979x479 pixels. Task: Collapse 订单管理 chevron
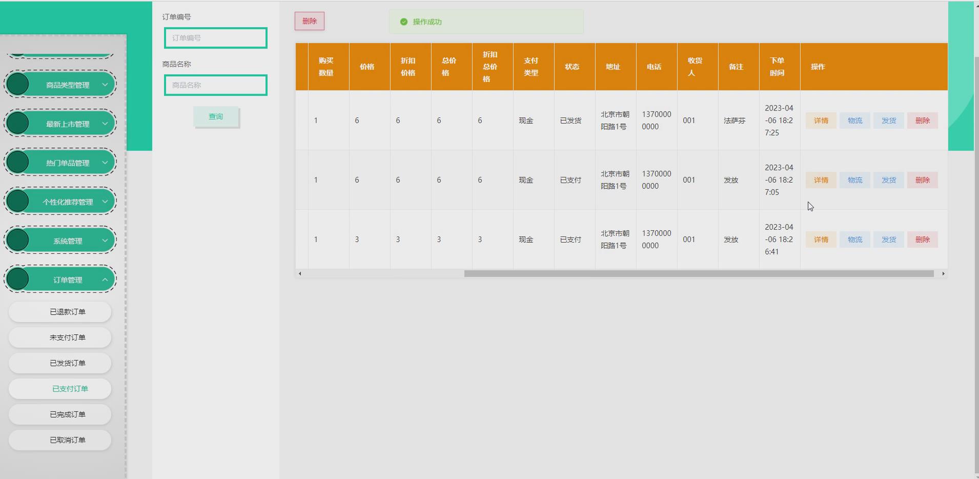[105, 279]
